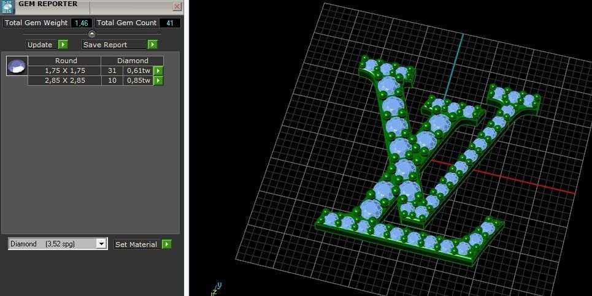Click green arrow next to Set Material

(166, 245)
